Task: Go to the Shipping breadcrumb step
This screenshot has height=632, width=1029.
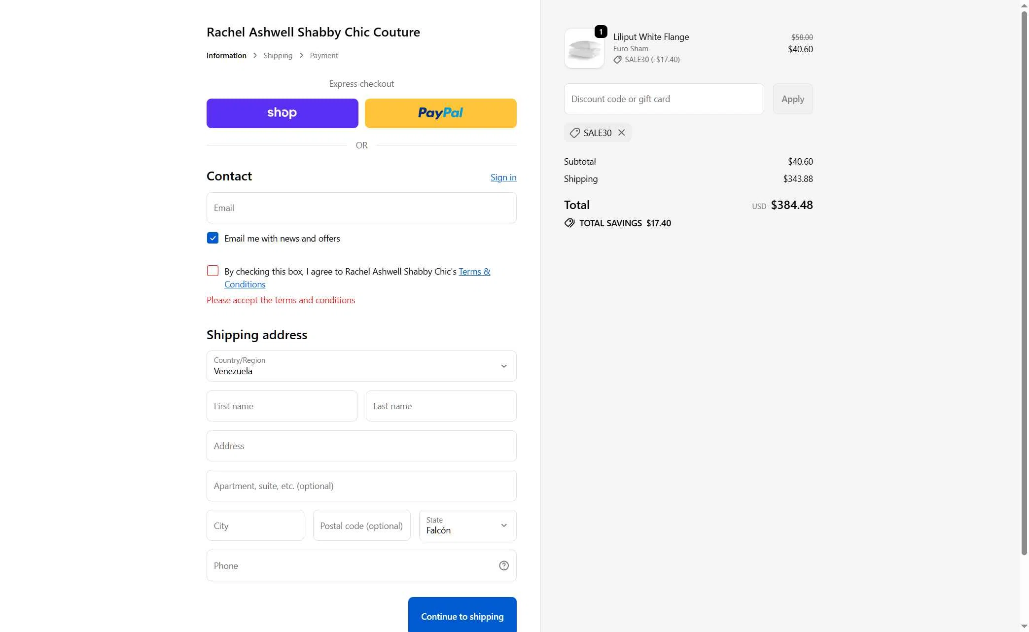Action: coord(278,56)
